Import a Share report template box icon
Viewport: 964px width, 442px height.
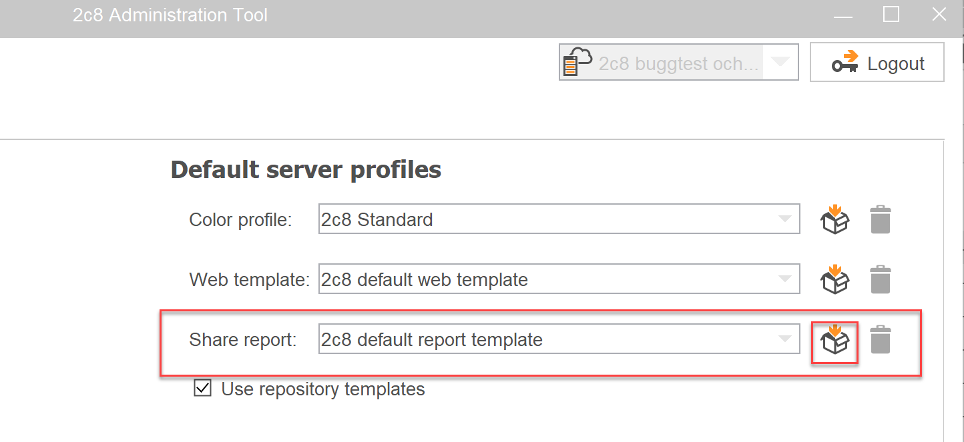(x=834, y=339)
